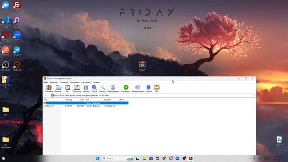The image size is (288, 162).
Task: Open the Поиск magnifier tool
Action: click(x=94, y=88)
